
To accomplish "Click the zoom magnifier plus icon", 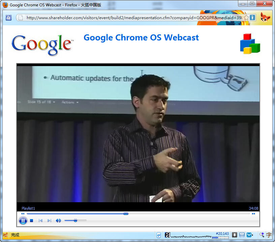I will [262, 235].
